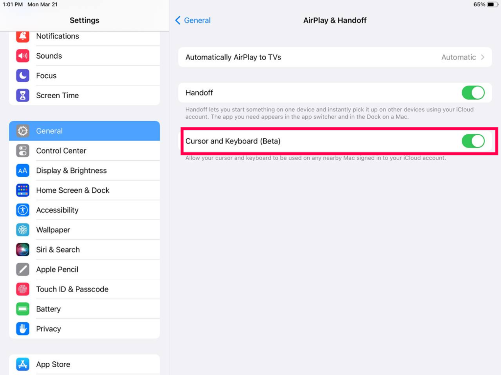The width and height of the screenshot is (501, 375).
Task: Turn off the Handoff switch
Action: click(x=473, y=93)
